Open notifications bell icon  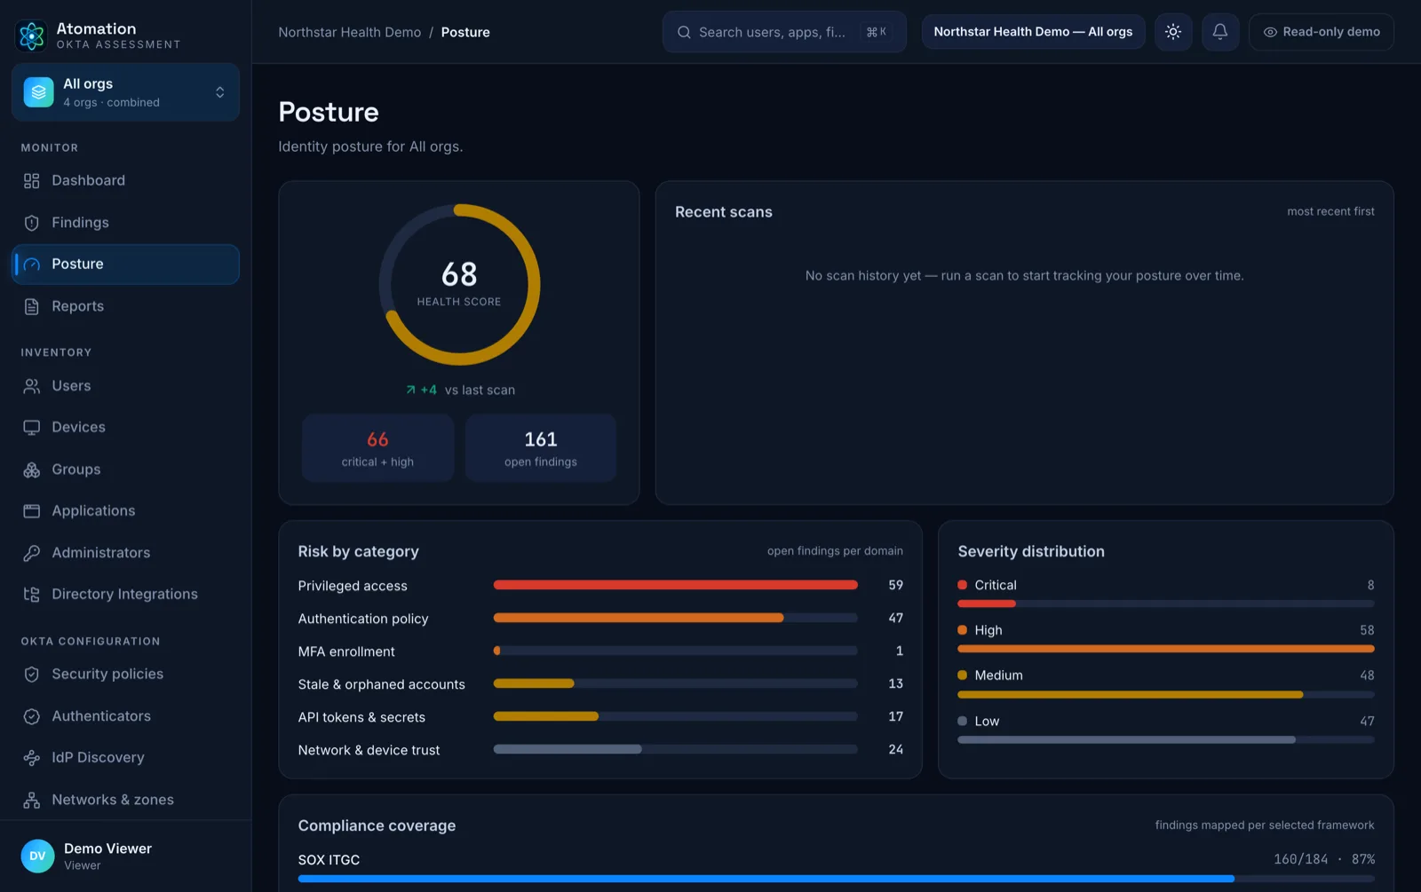tap(1220, 32)
